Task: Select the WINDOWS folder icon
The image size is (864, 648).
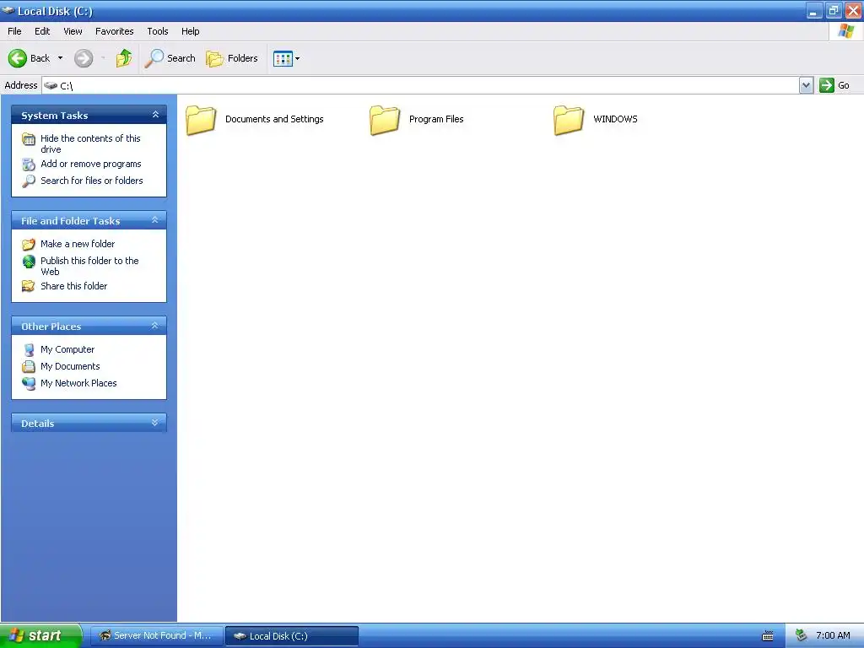Action: (569, 120)
